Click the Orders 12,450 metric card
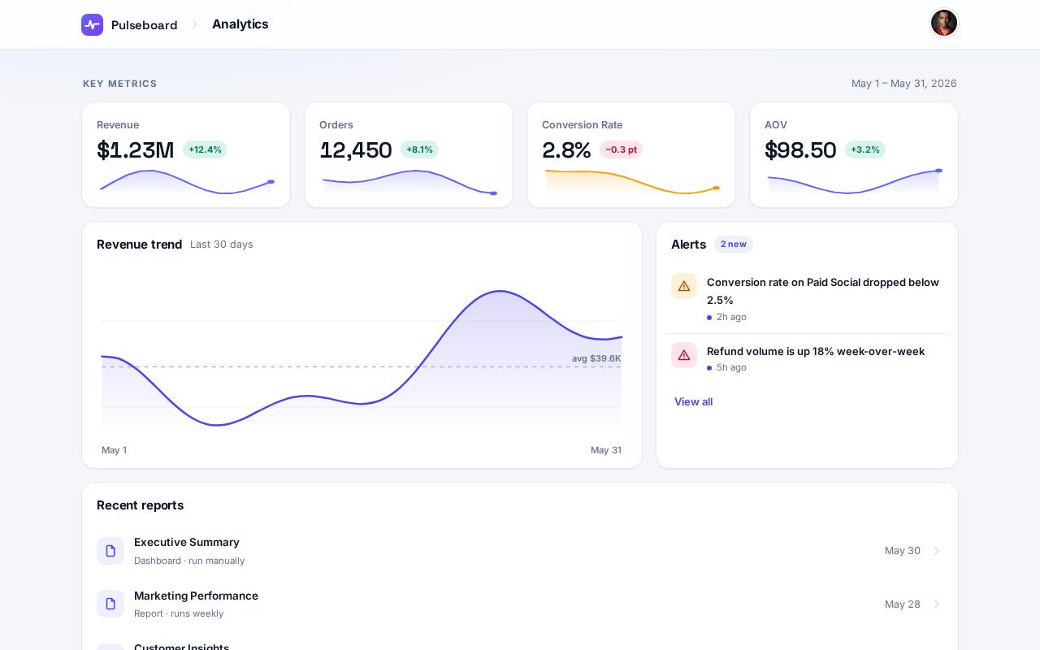 [x=409, y=154]
